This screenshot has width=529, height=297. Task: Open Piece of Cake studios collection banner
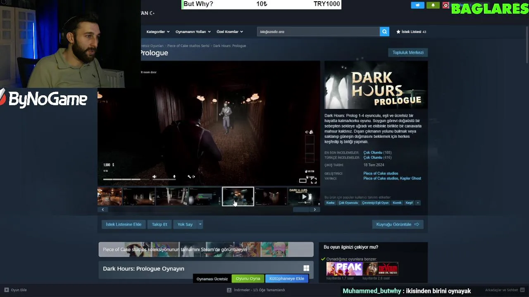pyautogui.click(x=206, y=250)
